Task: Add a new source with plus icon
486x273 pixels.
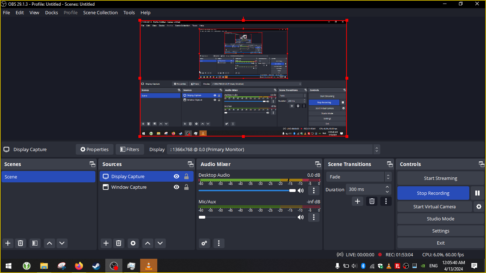Action: tap(106, 243)
